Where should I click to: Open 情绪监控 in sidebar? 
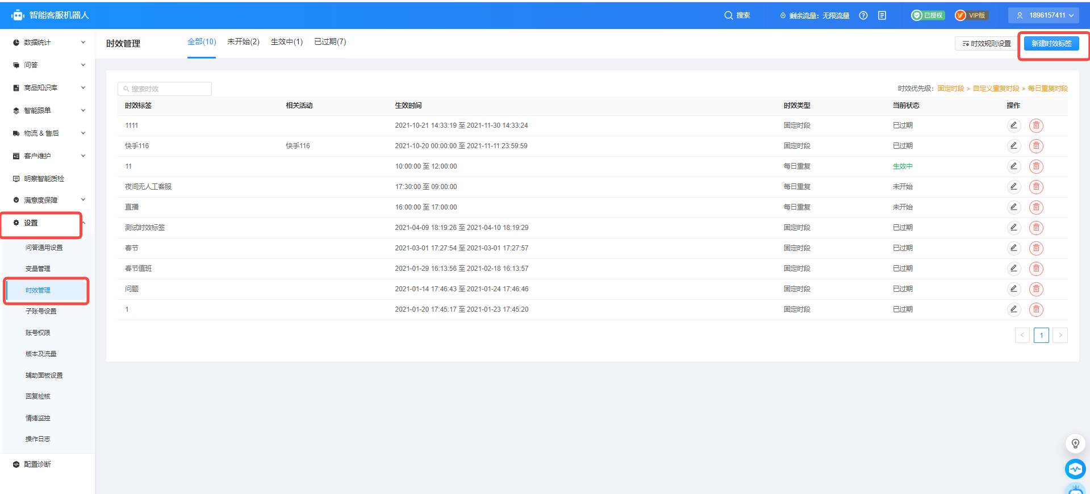(x=38, y=418)
